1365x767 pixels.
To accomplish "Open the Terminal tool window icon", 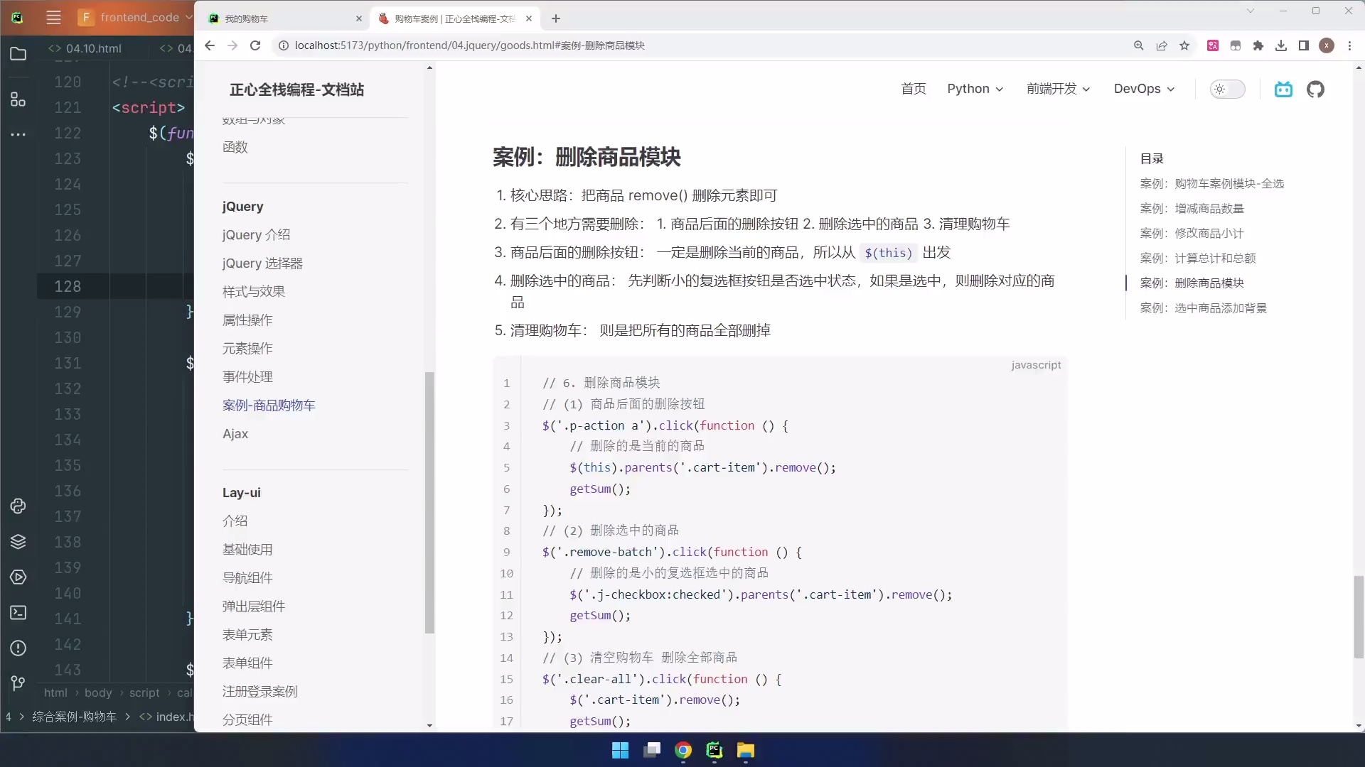I will 18,612.
